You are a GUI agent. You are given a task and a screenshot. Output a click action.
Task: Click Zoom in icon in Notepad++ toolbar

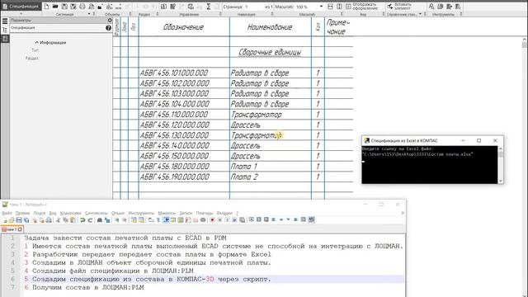[x=116, y=220]
